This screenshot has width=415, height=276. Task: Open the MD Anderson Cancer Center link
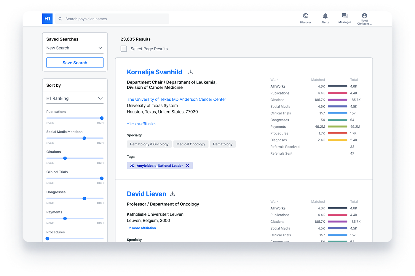pyautogui.click(x=176, y=100)
